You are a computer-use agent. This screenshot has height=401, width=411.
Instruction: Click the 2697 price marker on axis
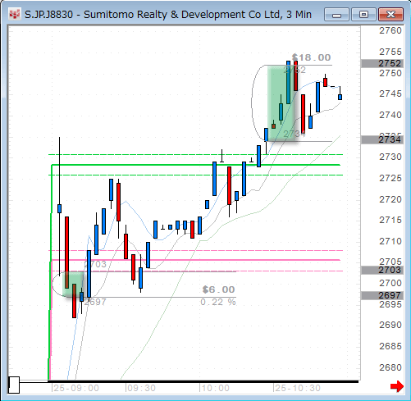click(x=382, y=295)
